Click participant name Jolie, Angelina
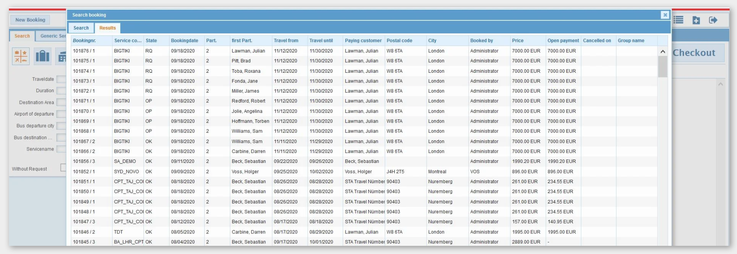Viewport: 737px width, 254px height. click(x=247, y=111)
